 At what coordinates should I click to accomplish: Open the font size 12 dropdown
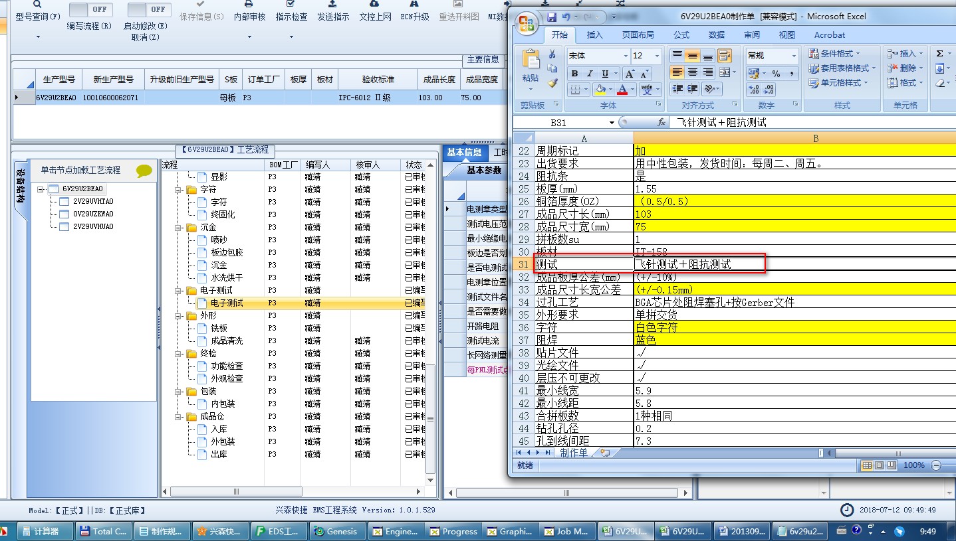657,56
